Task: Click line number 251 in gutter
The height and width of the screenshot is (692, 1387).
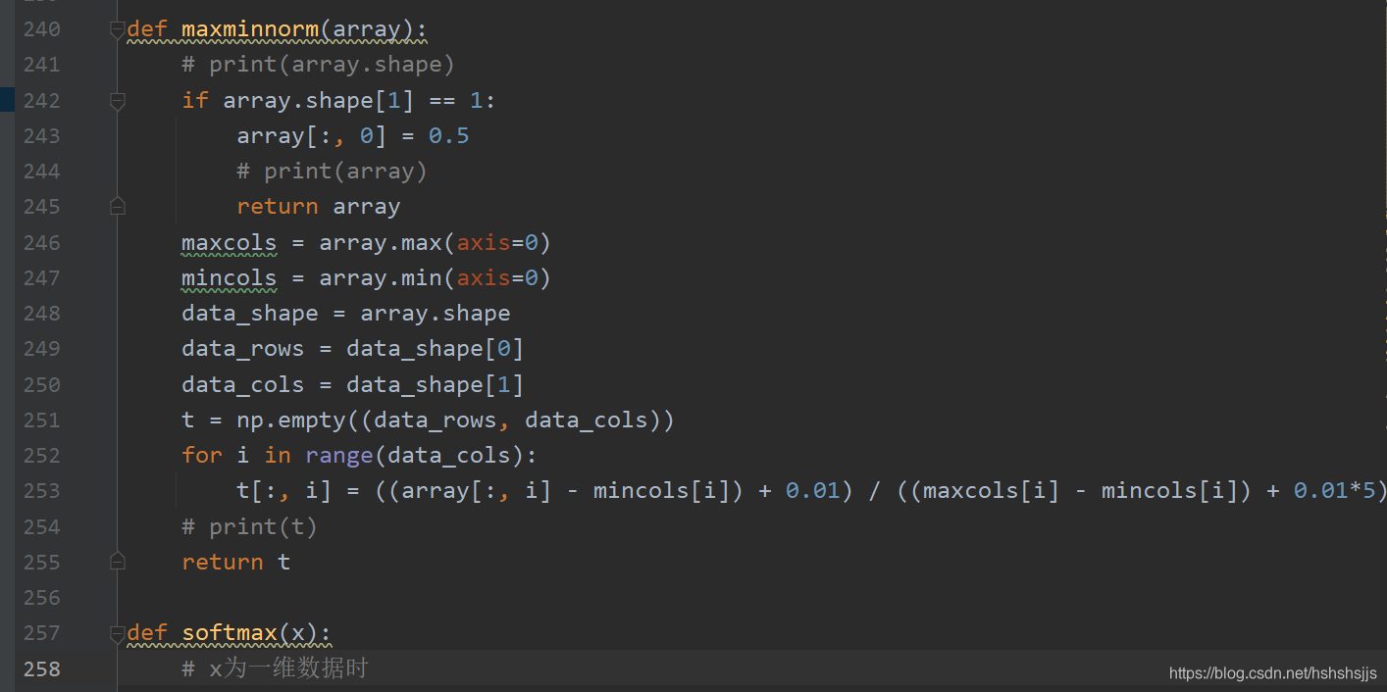Action: (x=41, y=420)
